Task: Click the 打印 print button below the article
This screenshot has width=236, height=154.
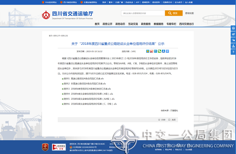Action: point(162,120)
